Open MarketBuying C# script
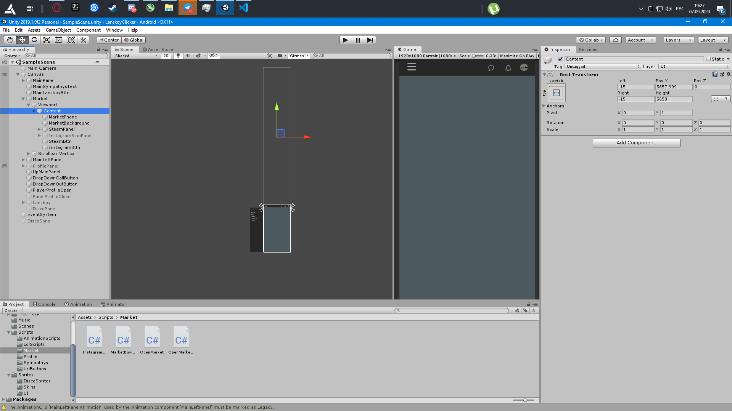 tap(123, 340)
